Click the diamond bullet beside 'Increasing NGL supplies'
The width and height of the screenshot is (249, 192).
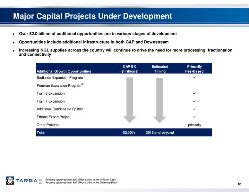tap(14, 51)
